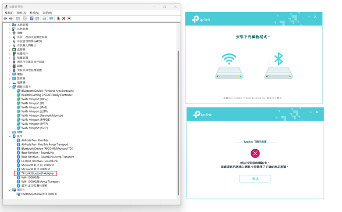Viewport: 342px width, 212px height.
Task: Click the Bluetooth category icon (藍牙)
Action: click(14, 136)
